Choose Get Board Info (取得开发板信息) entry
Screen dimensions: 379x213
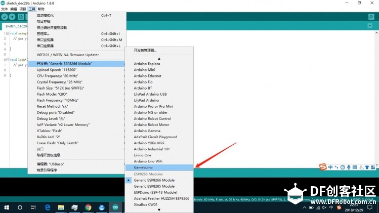pos(76,155)
